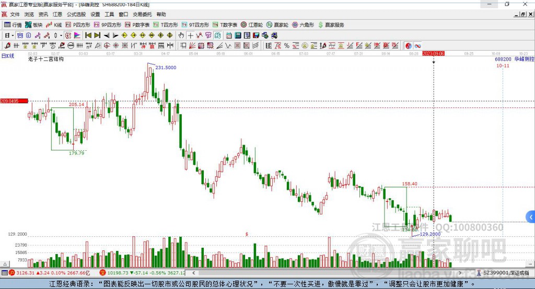The width and height of the screenshot is (535, 289).
Task: Open the 9P四方形 tool
Action: tap(108, 25)
